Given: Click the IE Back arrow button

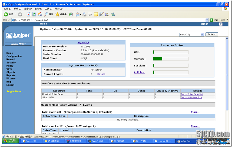Looking at the screenshot, I should pos(6,14).
